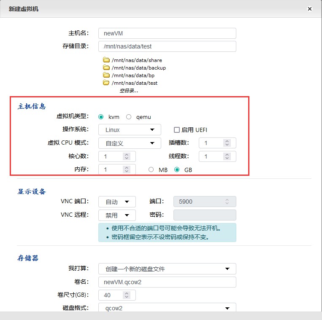Viewport: 322px width, 320px height.
Task: Open the VNC 端口 自动 dropdown
Action: click(117, 202)
